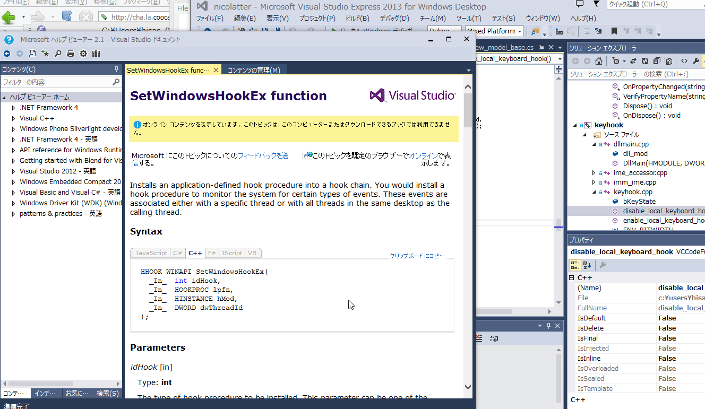Click browser back arrow button
Image resolution: width=705 pixels, height=409 pixels.
point(8,18)
